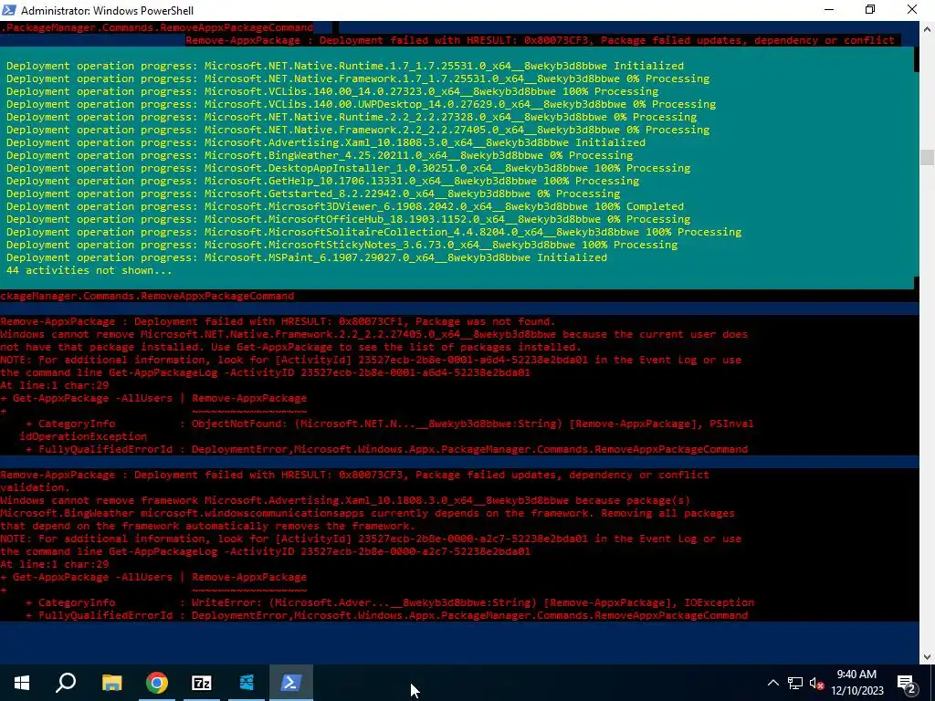This screenshot has height=701, width=935.
Task: Click the Microsoft3DViewer Completed line
Action: [344, 206]
